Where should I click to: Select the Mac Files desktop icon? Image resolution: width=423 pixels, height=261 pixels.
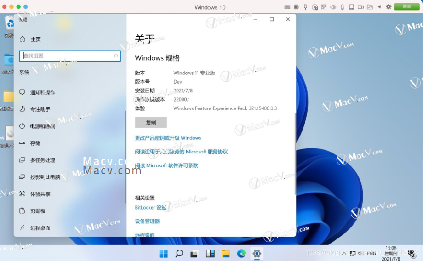8,64
